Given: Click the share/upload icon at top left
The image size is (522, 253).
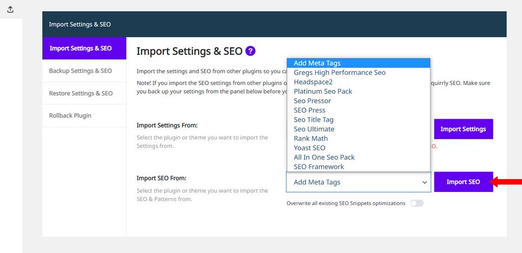Looking at the screenshot, I should tap(10, 10).
